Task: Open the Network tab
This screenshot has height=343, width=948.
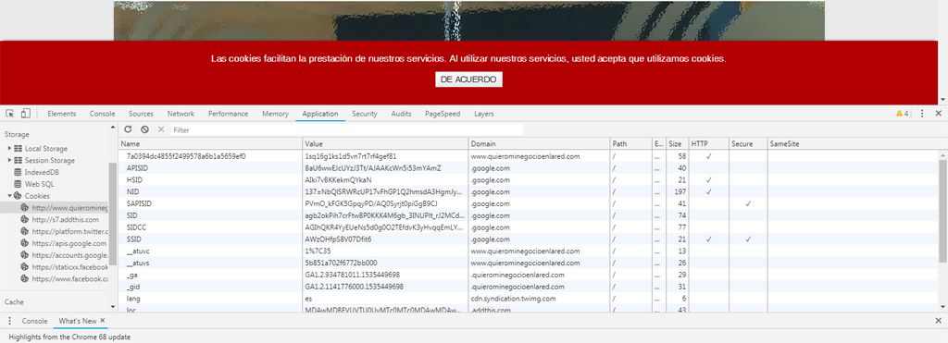Action: click(181, 114)
